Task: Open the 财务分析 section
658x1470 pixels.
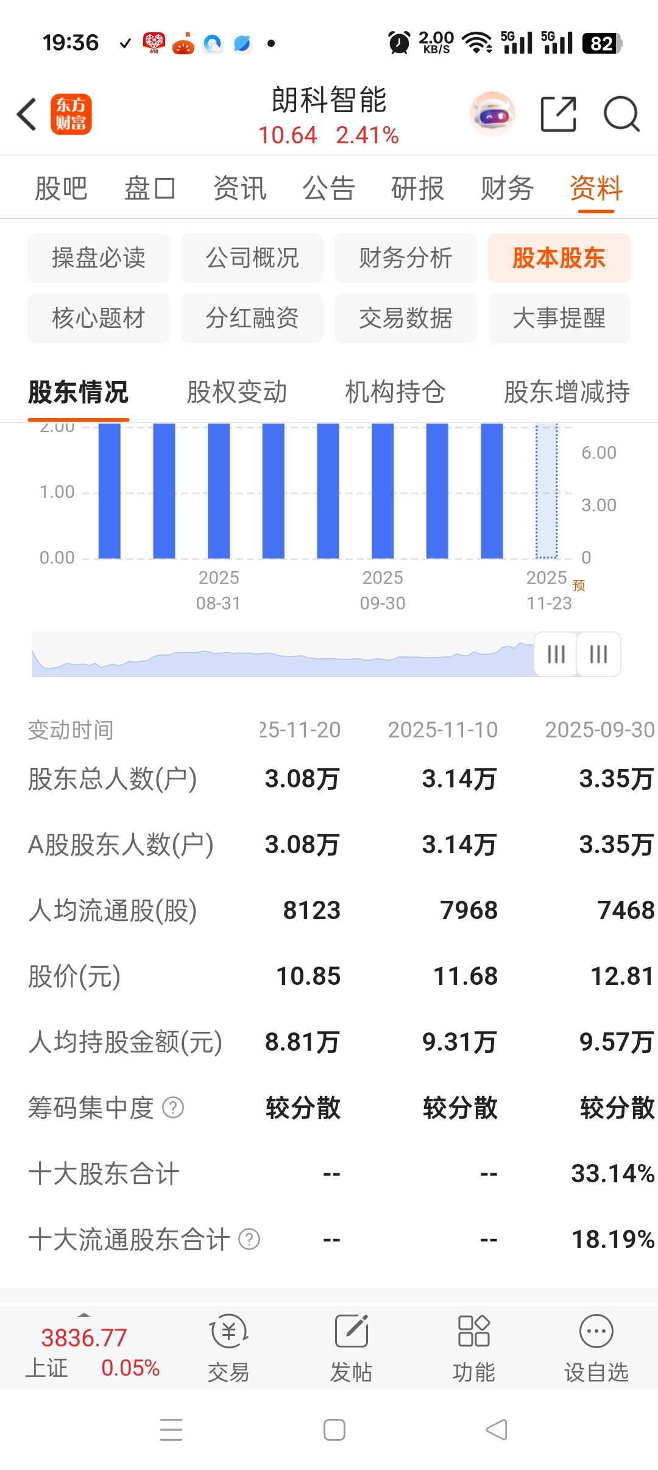Action: tap(406, 258)
